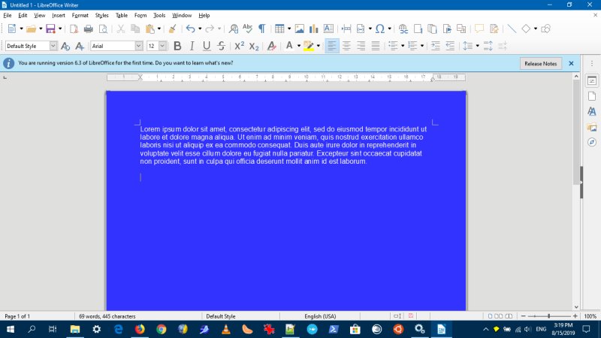
Task: Toggle Underline formatting
Action: (x=207, y=46)
